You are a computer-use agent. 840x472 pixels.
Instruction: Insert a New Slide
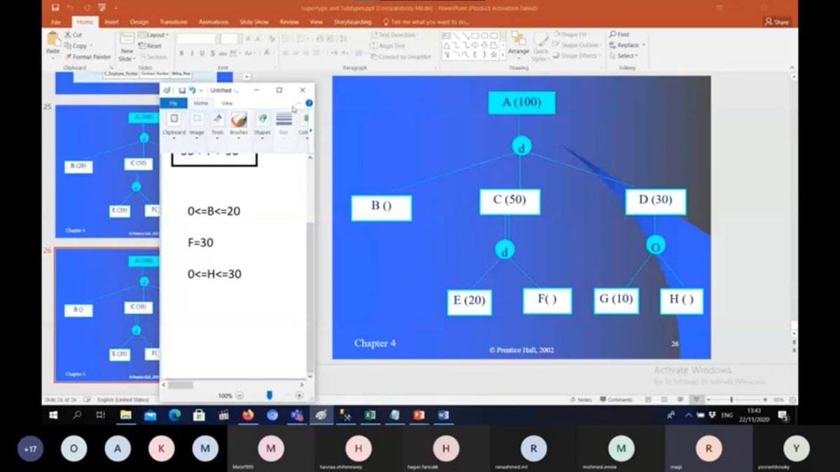click(x=127, y=46)
